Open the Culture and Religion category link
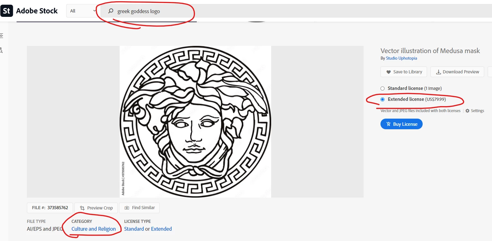This screenshot has width=492, height=241. [x=93, y=229]
